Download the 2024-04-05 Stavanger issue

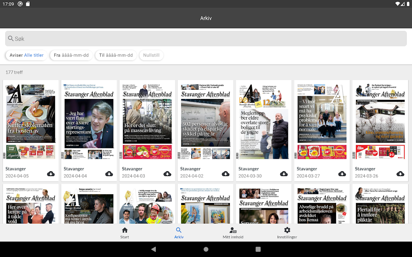click(51, 174)
